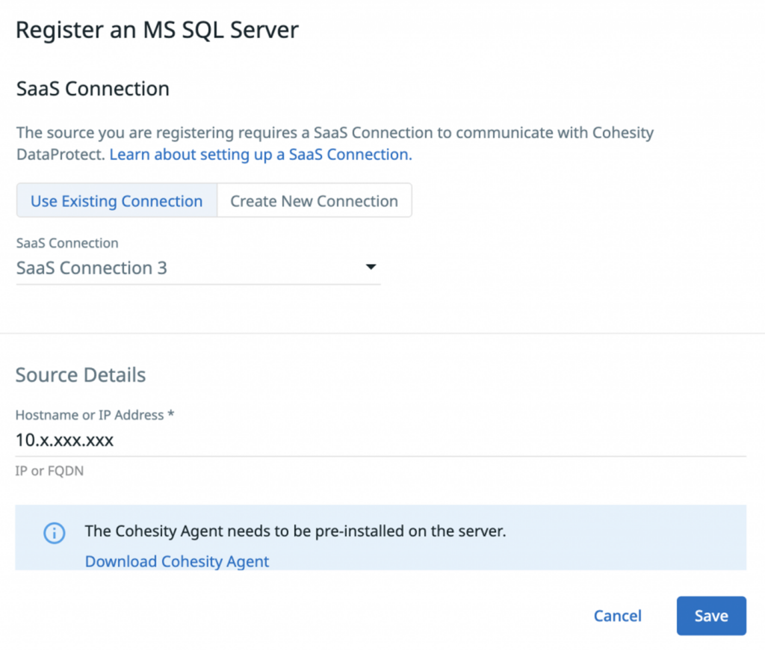The width and height of the screenshot is (765, 651).
Task: Switch to Create New Connection
Action: point(314,201)
